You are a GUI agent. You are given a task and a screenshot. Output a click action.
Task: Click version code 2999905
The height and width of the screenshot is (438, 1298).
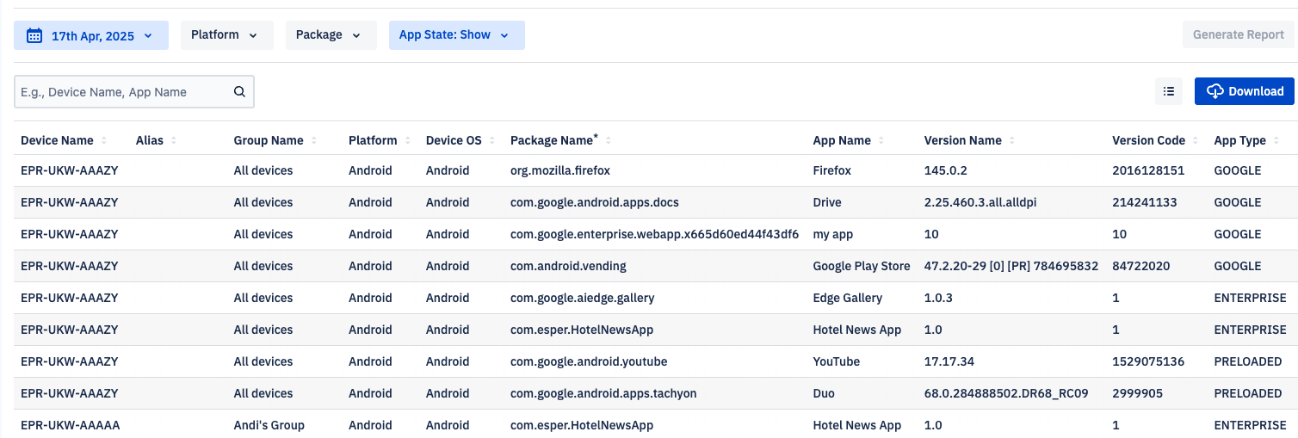(1138, 393)
